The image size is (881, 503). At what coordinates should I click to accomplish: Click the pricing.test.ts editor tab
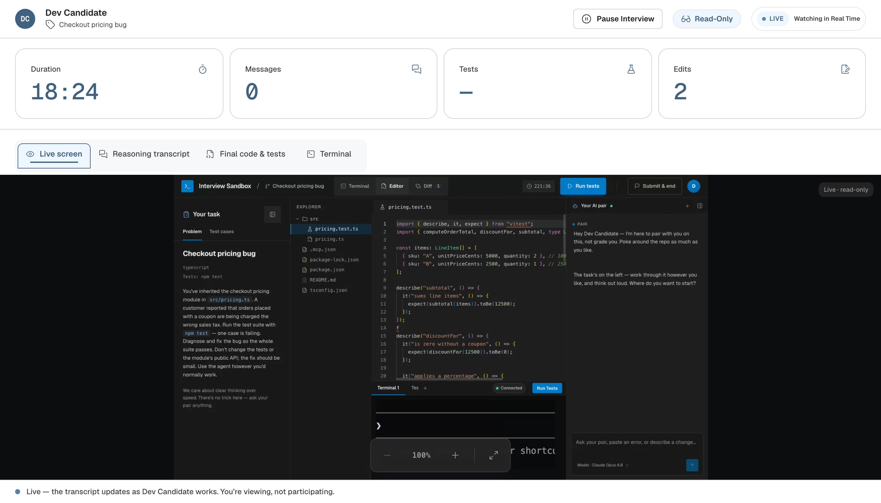410,207
